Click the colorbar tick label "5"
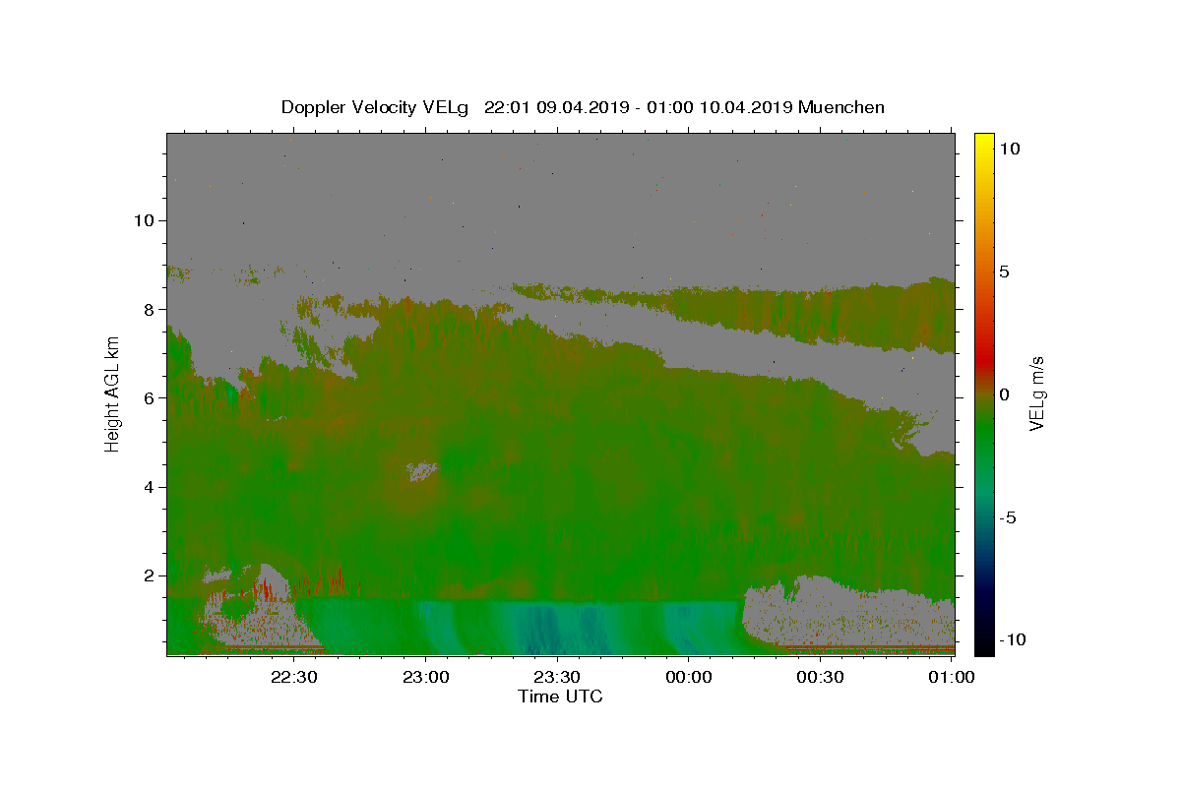The width and height of the screenshot is (1181, 787). 1005,272
